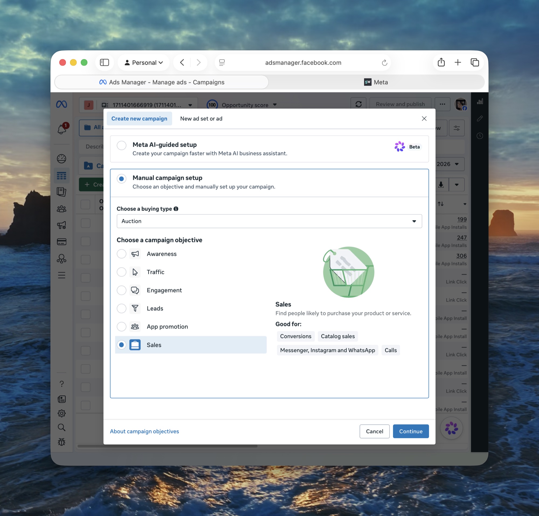This screenshot has height=516, width=539.
Task: Open the Settings gear in sidebar
Action: tap(62, 413)
